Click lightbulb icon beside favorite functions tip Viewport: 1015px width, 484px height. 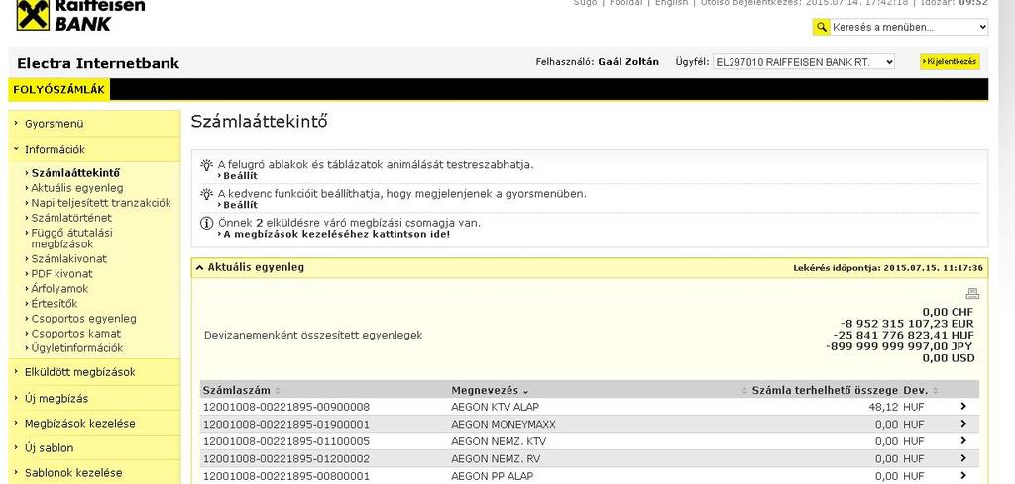tap(206, 194)
